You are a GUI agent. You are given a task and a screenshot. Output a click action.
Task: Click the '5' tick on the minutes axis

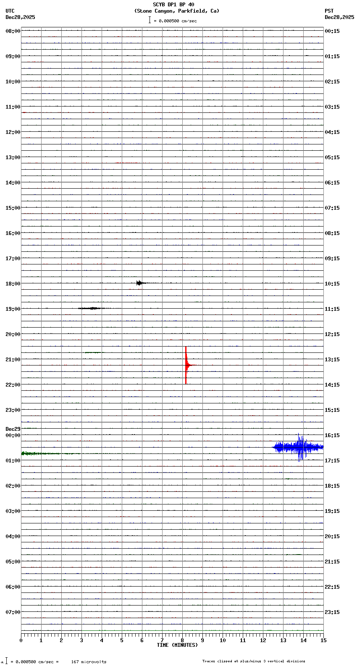coord(122,640)
